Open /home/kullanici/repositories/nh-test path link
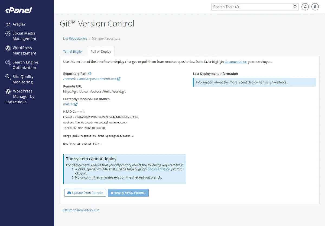Screen dimensions: 325x226 90,79
